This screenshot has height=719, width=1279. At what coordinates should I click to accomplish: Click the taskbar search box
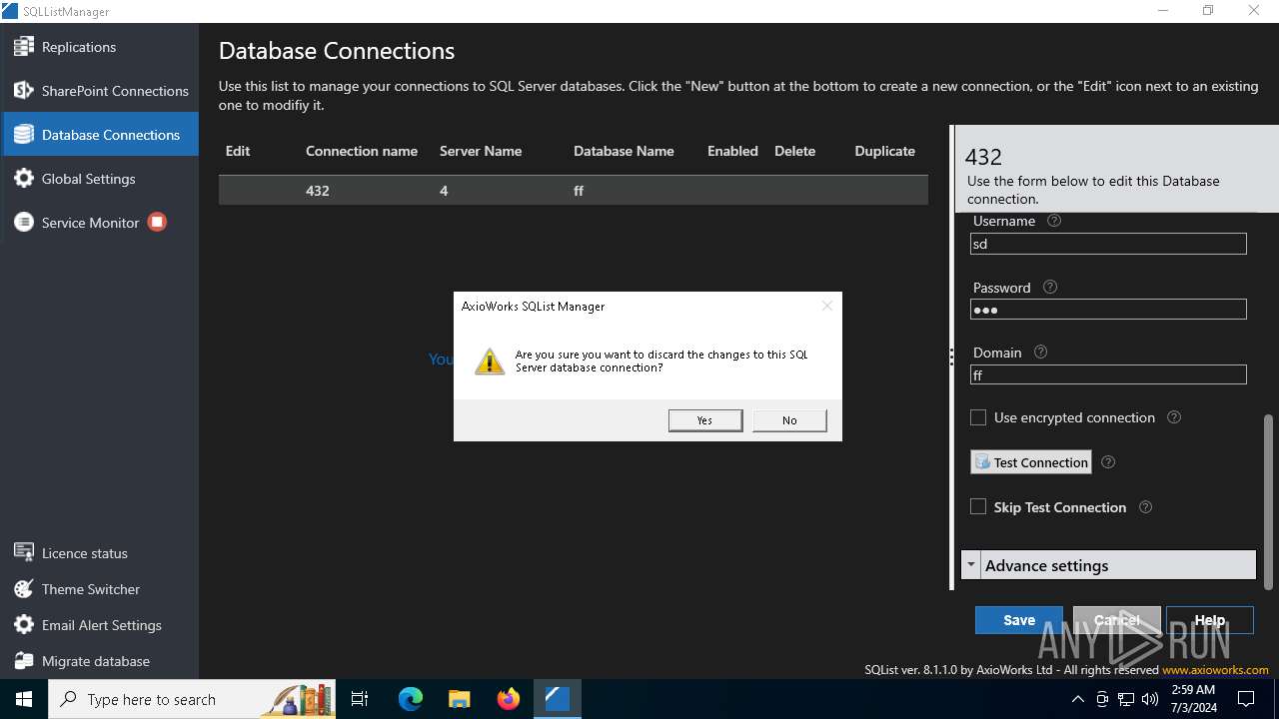point(194,699)
